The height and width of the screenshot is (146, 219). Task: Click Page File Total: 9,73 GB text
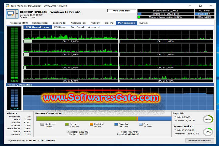pos(182,117)
